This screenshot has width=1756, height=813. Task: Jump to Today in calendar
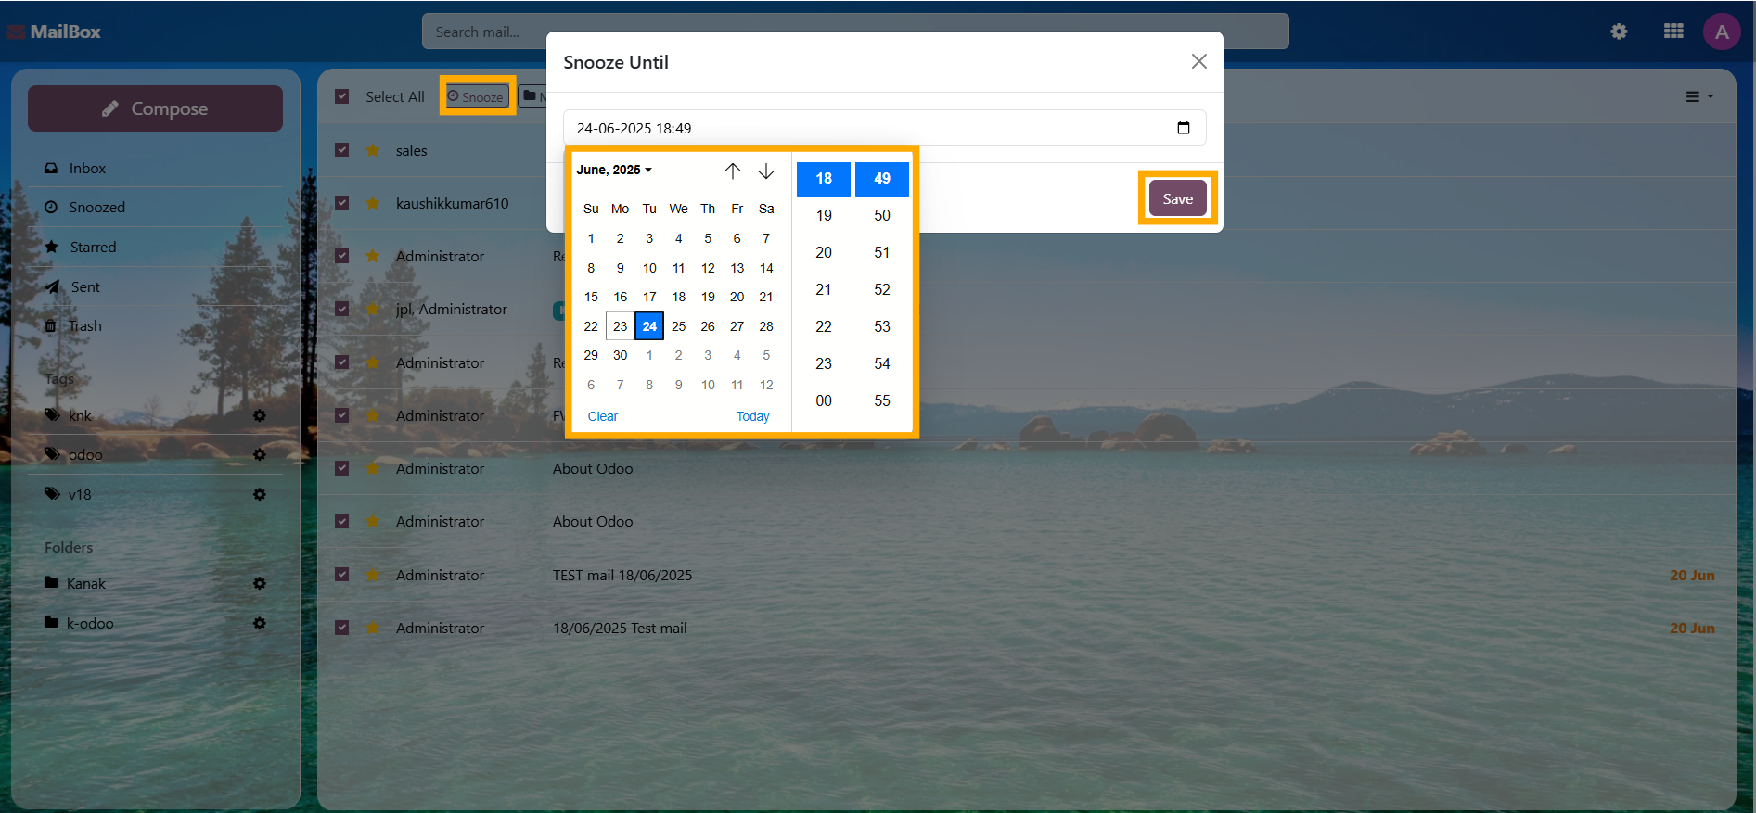tap(752, 416)
